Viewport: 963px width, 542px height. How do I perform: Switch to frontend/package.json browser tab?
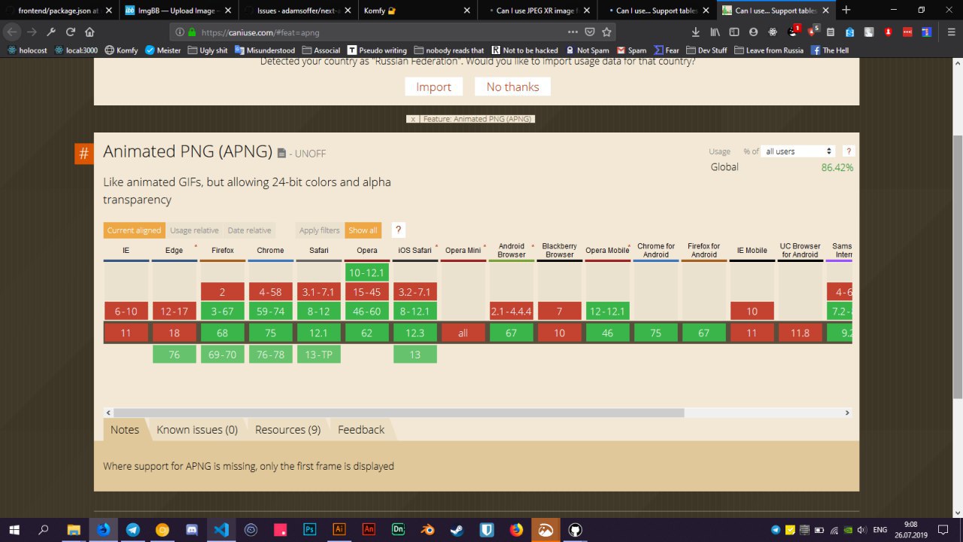[59, 11]
